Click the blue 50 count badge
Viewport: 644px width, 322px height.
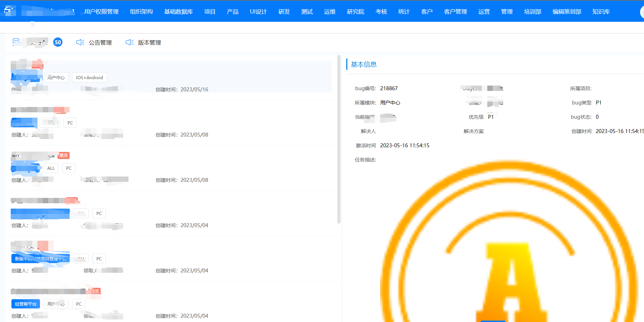[x=58, y=42]
